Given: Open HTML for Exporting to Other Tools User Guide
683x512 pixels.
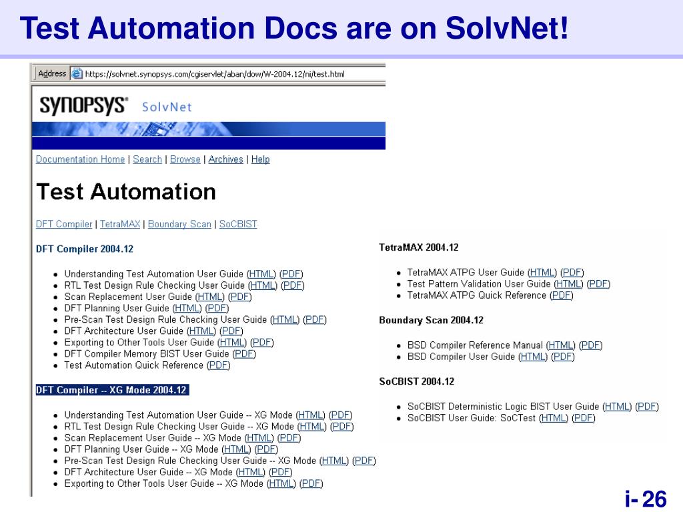Looking at the screenshot, I should (x=232, y=342).
